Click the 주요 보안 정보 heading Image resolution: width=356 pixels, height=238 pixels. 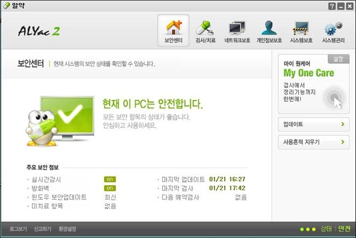pyautogui.click(x=43, y=167)
